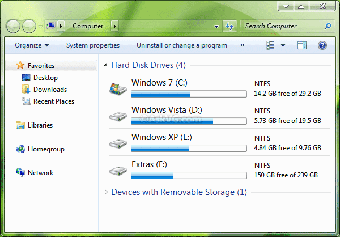Close the Computer window
This screenshot has height=237, width=340.
tap(322, 6)
